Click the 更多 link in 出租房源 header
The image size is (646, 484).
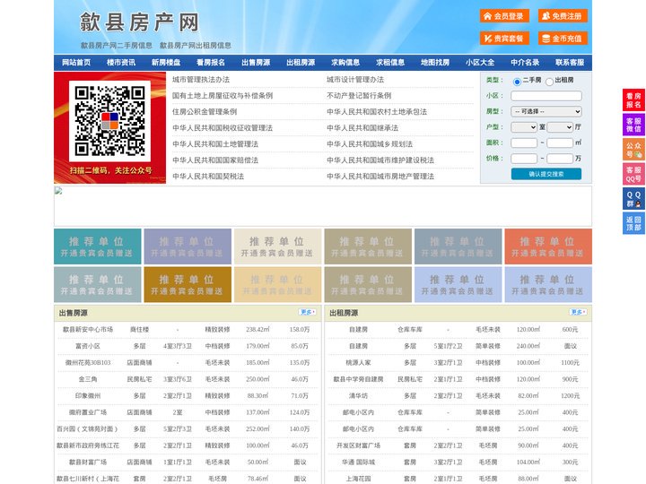click(x=578, y=313)
